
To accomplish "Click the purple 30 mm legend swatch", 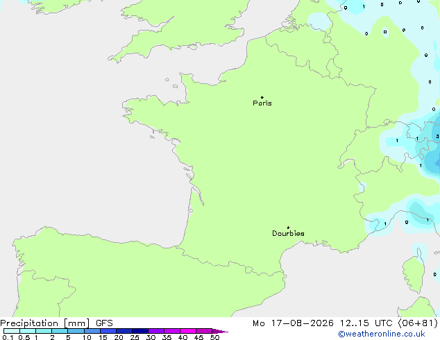I will point(155,331).
